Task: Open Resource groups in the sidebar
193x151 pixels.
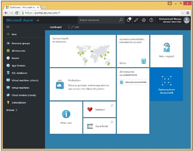Action: pos(21,44)
